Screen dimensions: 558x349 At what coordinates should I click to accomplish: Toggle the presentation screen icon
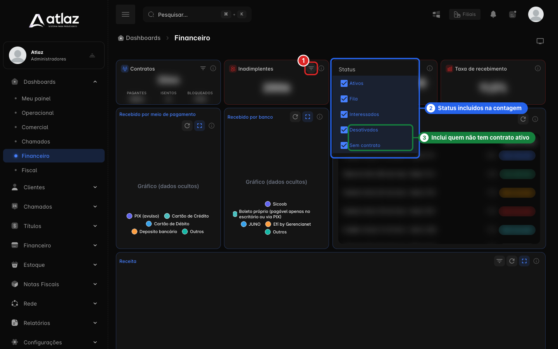[540, 41]
